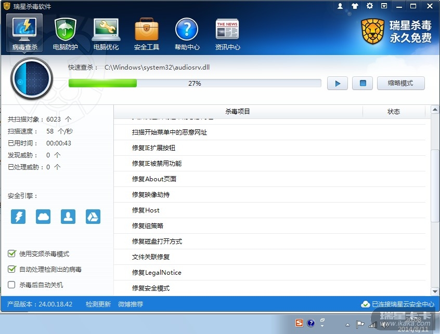The width and height of the screenshot is (440, 334).
Task: Open the 资讯中心 news center tab
Action: (228, 33)
